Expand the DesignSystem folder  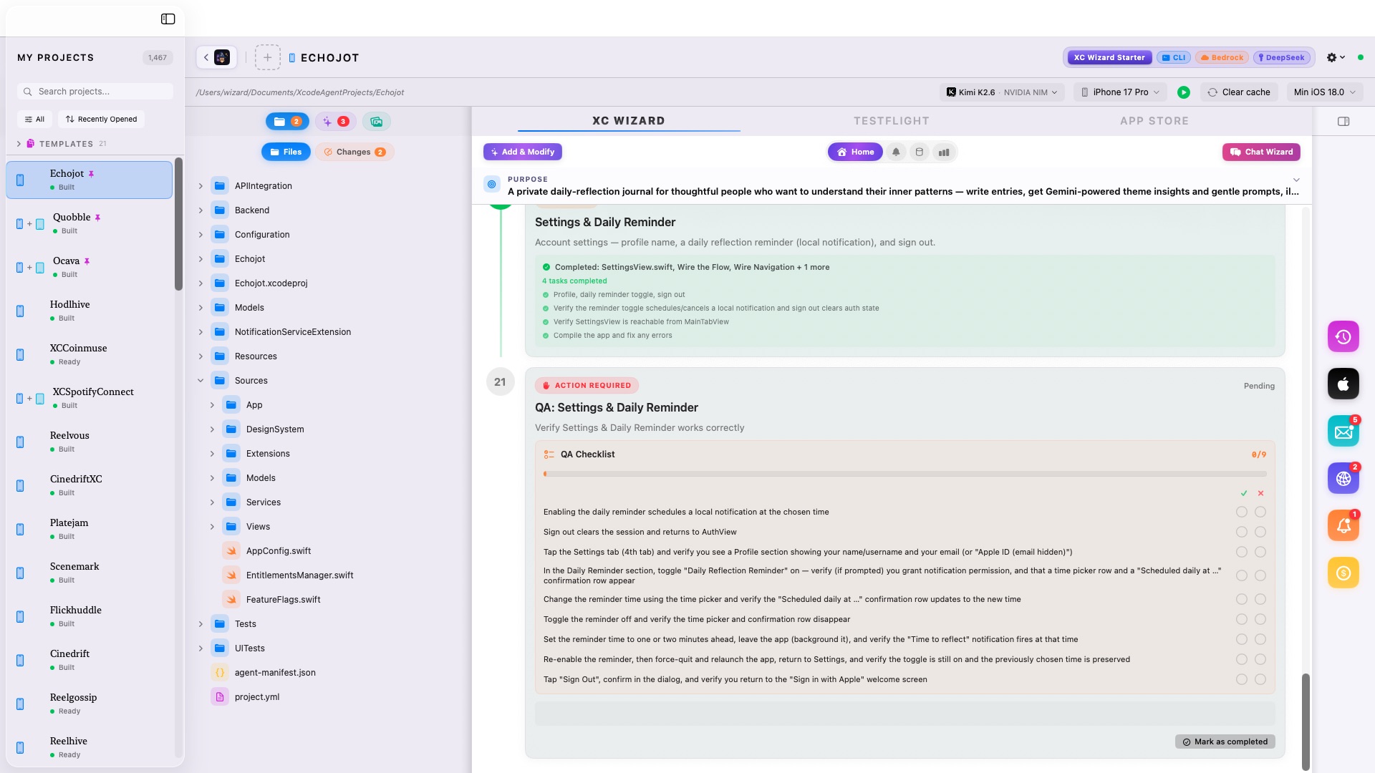point(212,429)
